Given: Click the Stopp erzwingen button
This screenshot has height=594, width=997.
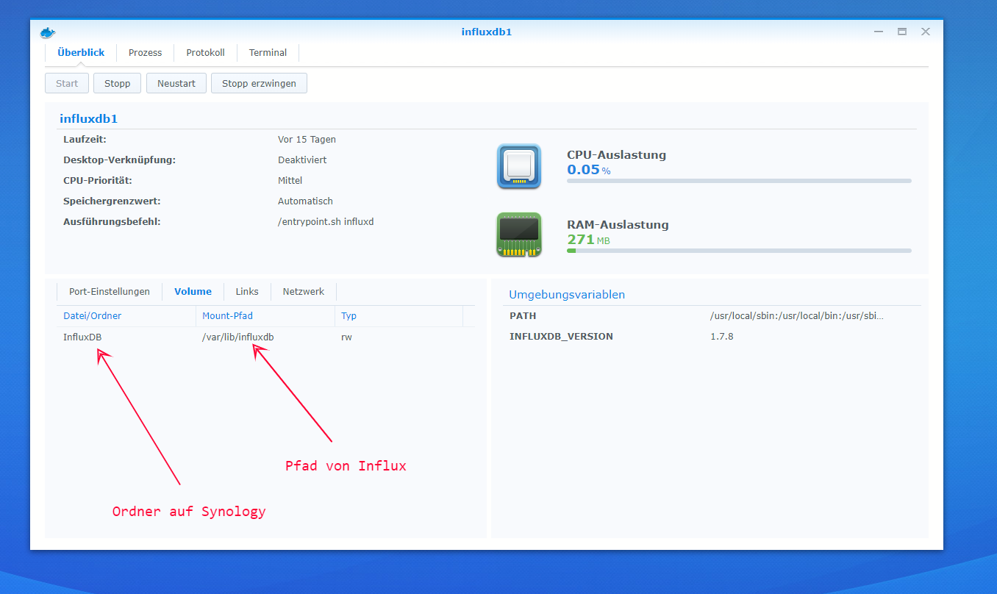Looking at the screenshot, I should 259,83.
